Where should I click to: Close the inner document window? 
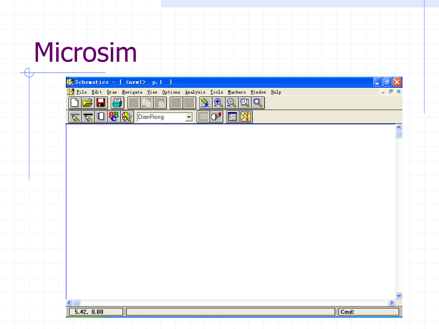(399, 92)
